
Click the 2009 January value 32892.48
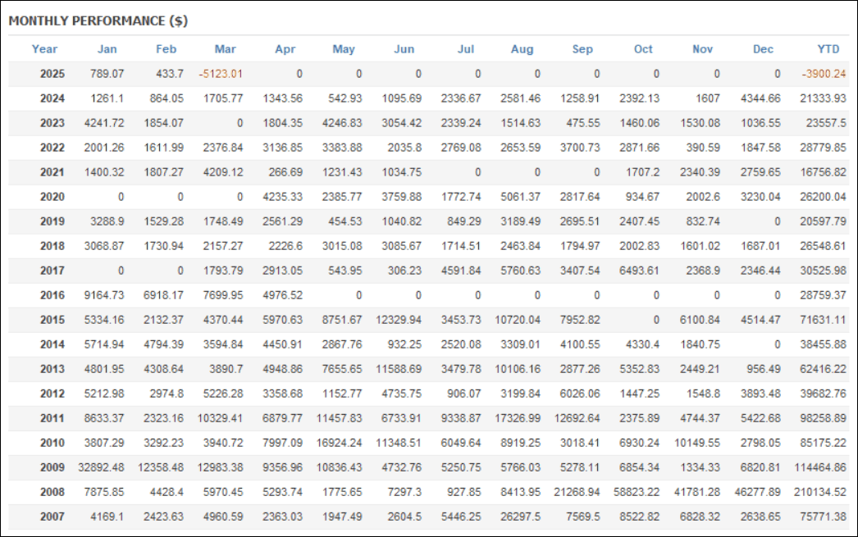(101, 467)
